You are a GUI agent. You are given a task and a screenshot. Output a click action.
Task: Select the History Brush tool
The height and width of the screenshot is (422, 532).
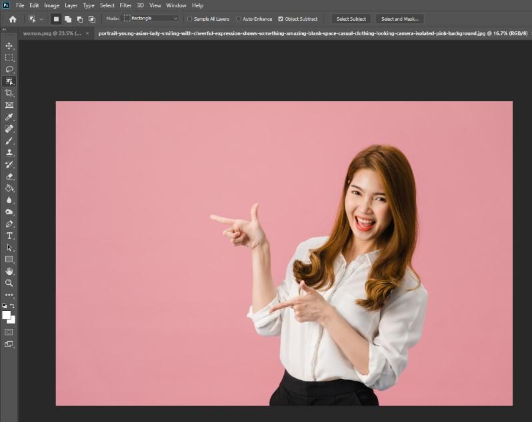coord(9,164)
